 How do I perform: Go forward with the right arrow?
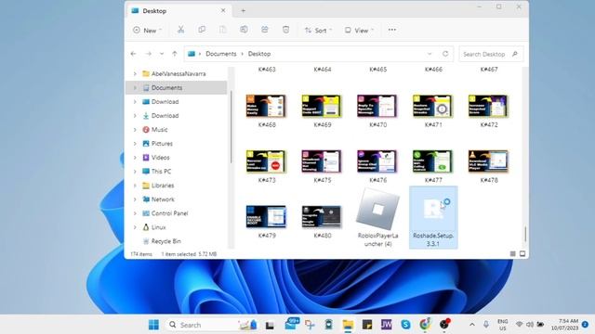(149, 54)
